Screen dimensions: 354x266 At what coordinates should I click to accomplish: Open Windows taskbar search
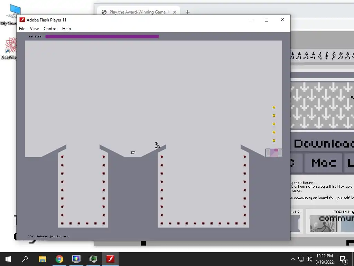[x=25, y=259]
